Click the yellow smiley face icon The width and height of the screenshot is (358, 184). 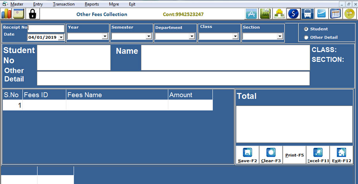349,14
